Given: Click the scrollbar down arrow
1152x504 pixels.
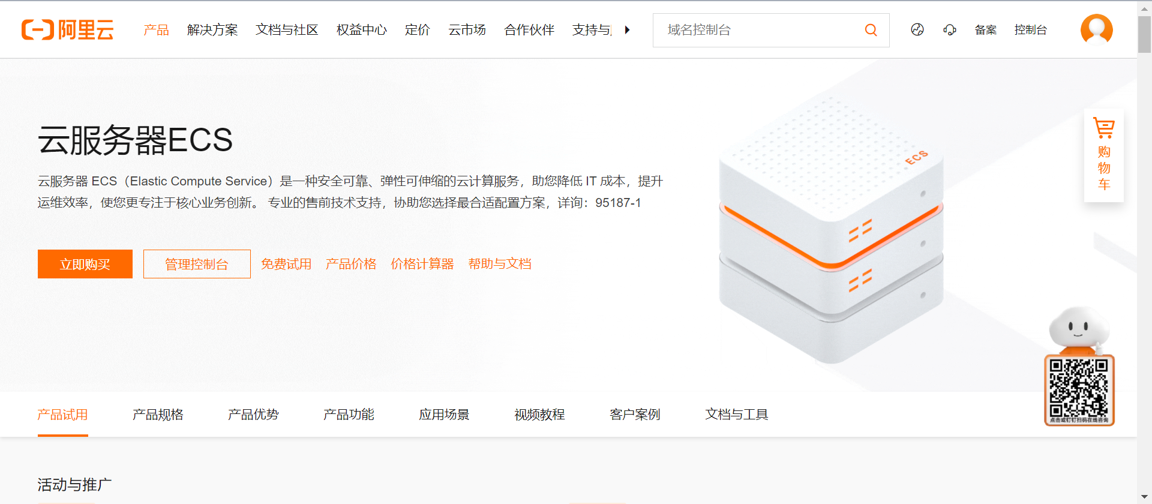Looking at the screenshot, I should coord(1145,497).
